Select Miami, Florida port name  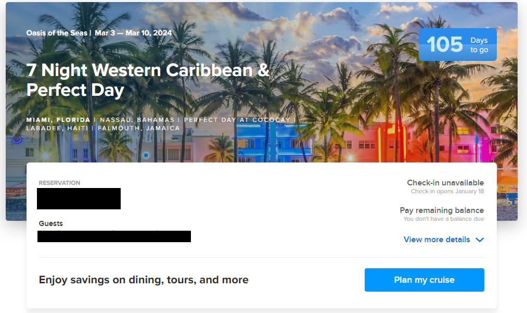pyautogui.click(x=58, y=120)
